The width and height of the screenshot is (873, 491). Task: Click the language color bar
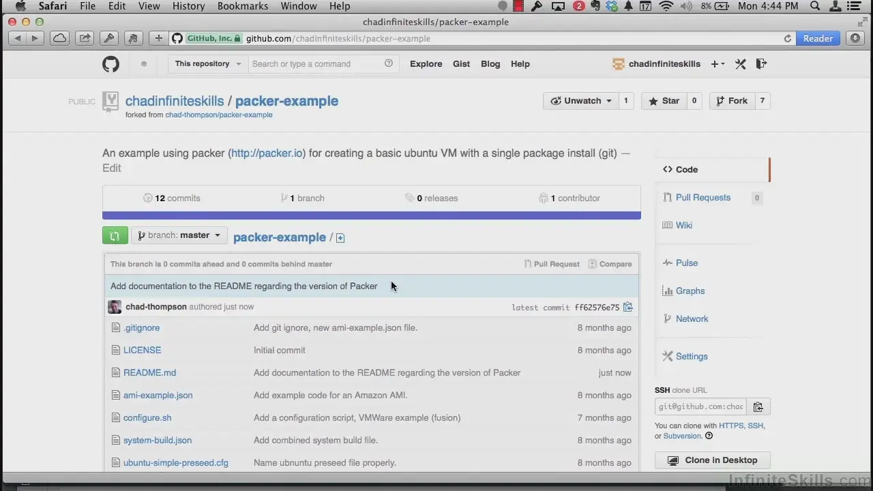point(372,215)
